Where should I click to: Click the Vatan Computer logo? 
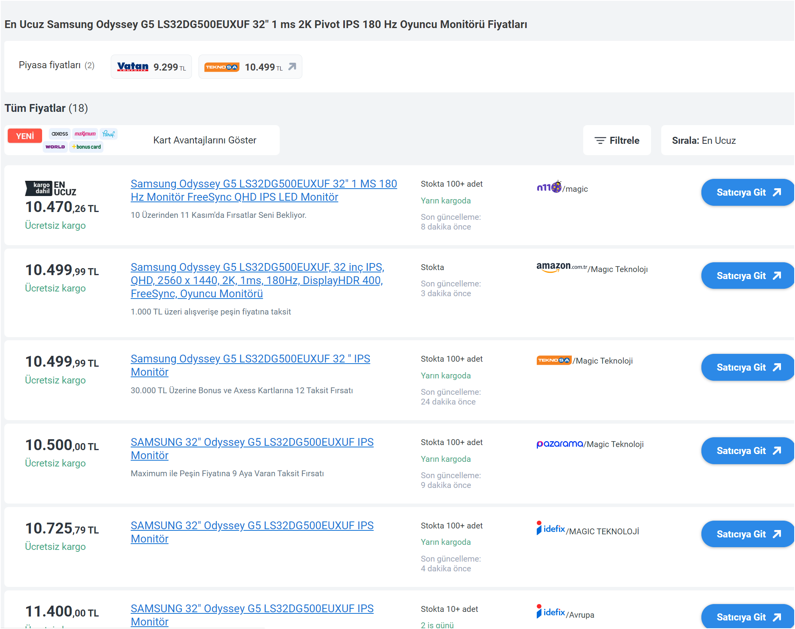tap(133, 67)
